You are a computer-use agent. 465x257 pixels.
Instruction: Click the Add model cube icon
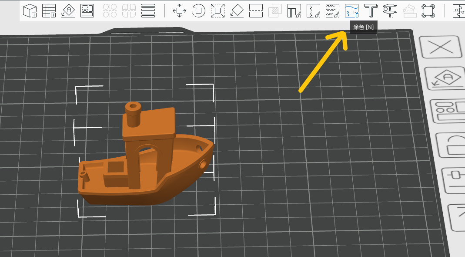pos(30,11)
